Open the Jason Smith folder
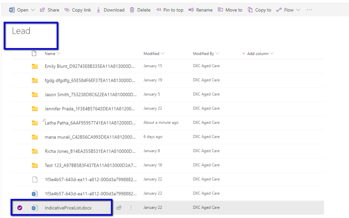The width and height of the screenshot is (349, 218). click(89, 94)
